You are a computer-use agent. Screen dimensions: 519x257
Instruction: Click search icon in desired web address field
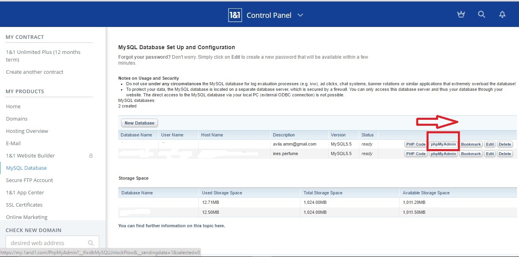click(91, 243)
